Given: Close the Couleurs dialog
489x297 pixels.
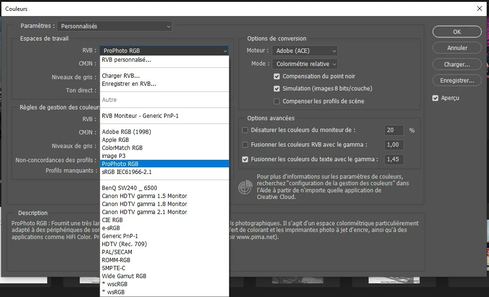Looking at the screenshot, I should 480,8.
